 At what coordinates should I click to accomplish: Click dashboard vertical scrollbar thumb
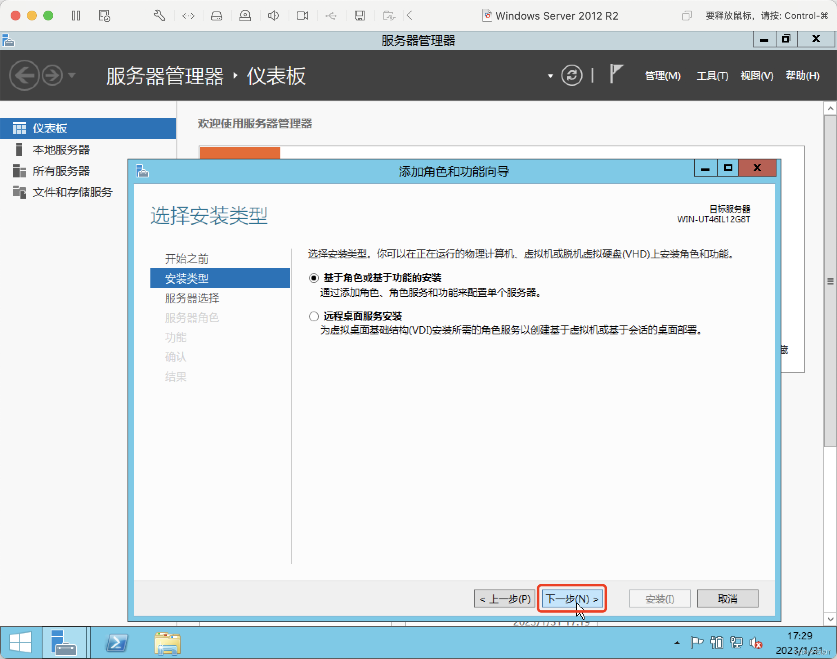pos(830,281)
